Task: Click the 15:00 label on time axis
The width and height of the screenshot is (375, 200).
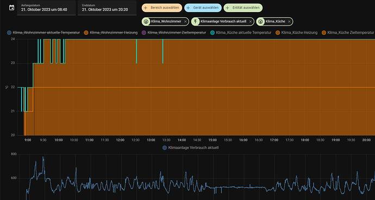Action: click(x=212, y=140)
